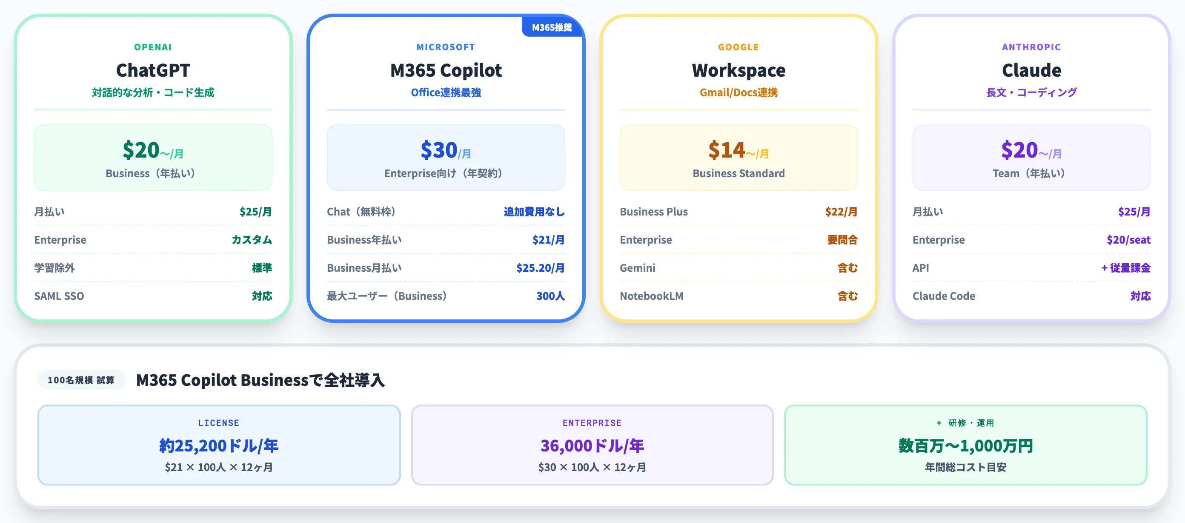The height and width of the screenshot is (523, 1185).
Task: Click Workspace $14 Business Standard price box
Action: (739, 158)
